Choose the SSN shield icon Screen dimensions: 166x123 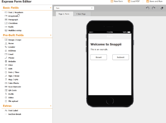click(x=6, y=69)
